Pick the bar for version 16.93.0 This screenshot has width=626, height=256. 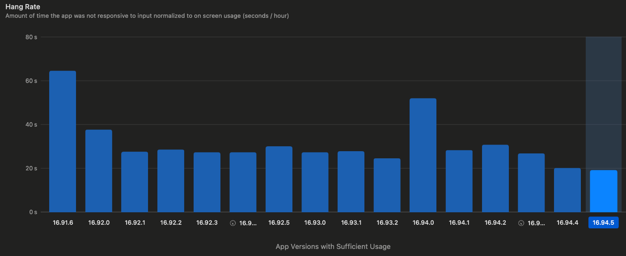pyautogui.click(x=315, y=182)
